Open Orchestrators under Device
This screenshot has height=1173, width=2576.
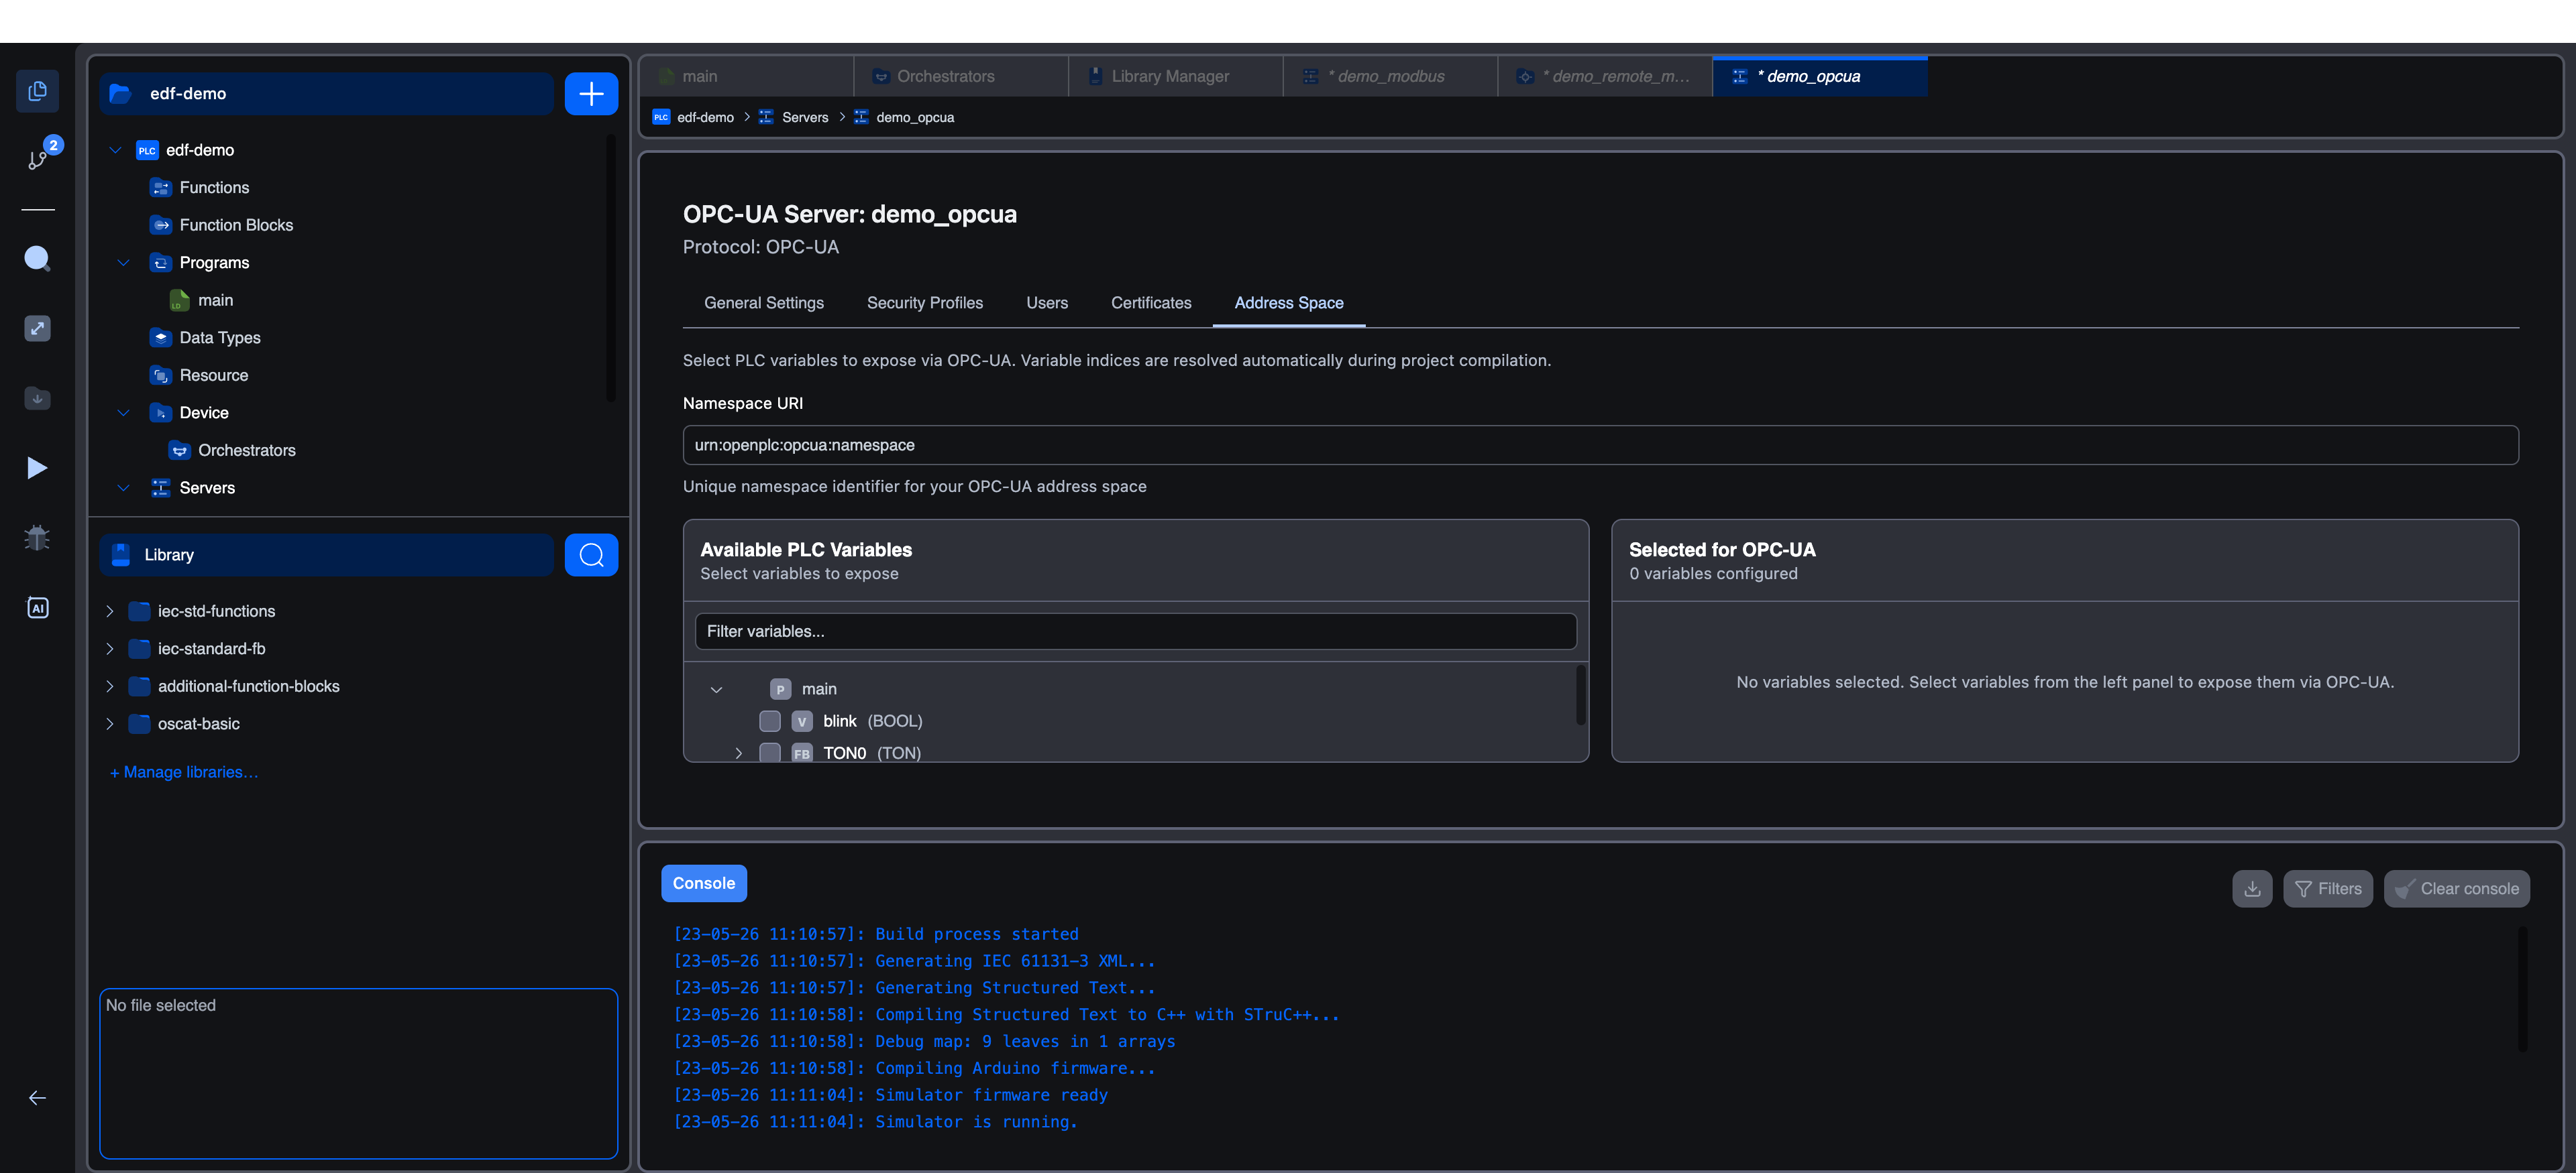tap(246, 450)
